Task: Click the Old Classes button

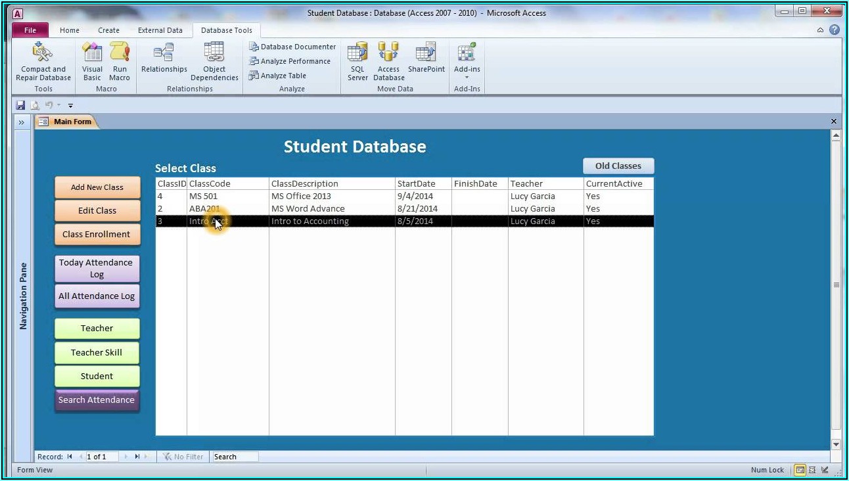Action: point(618,166)
